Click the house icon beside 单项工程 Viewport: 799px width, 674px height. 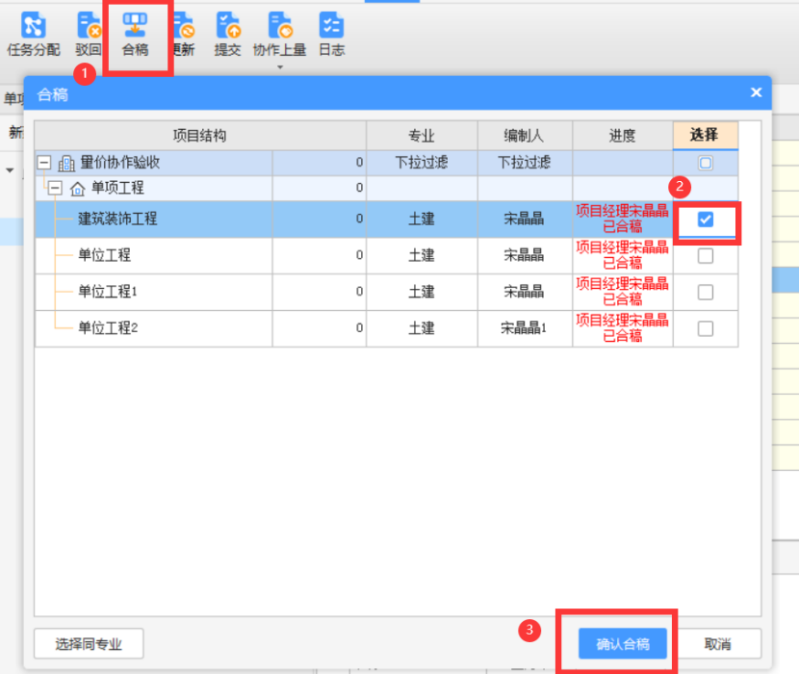(77, 189)
